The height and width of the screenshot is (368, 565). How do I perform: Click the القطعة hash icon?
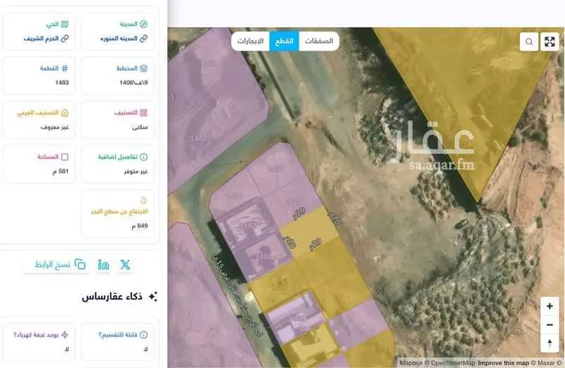pyautogui.click(x=65, y=68)
